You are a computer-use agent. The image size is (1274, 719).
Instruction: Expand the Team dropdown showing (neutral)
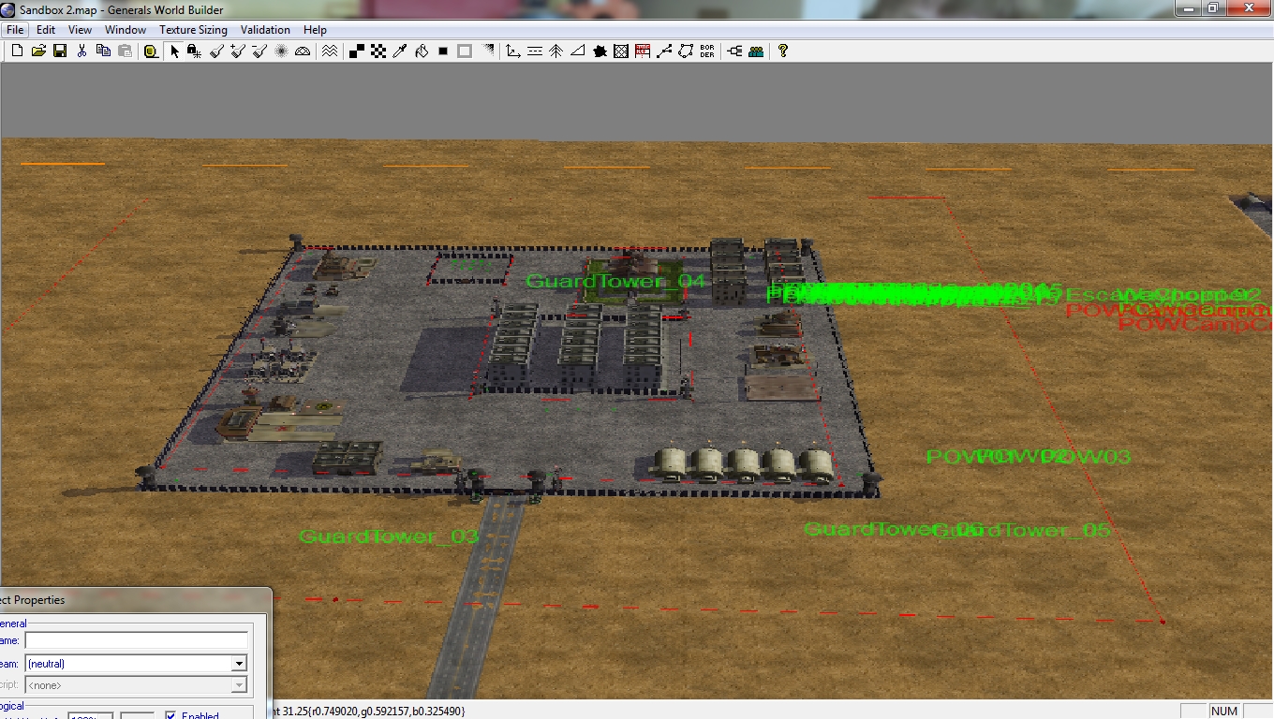coord(239,664)
